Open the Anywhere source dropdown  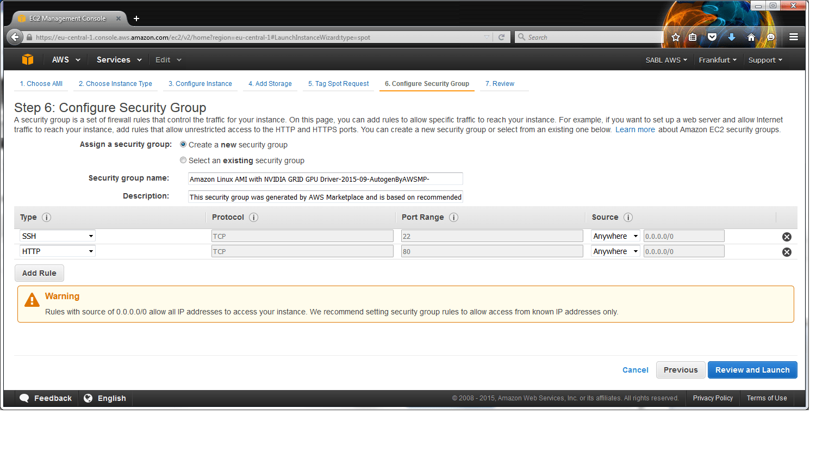pyautogui.click(x=615, y=236)
